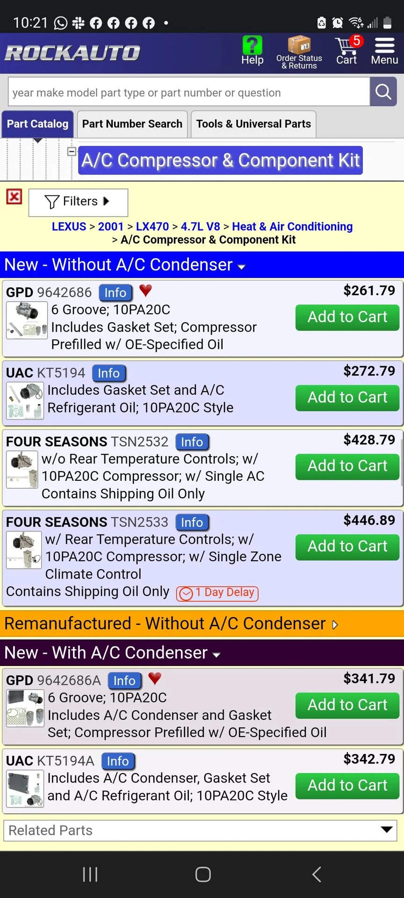Screen dimensions: 404x898
Task: Click the red X close icon
Action: click(14, 196)
